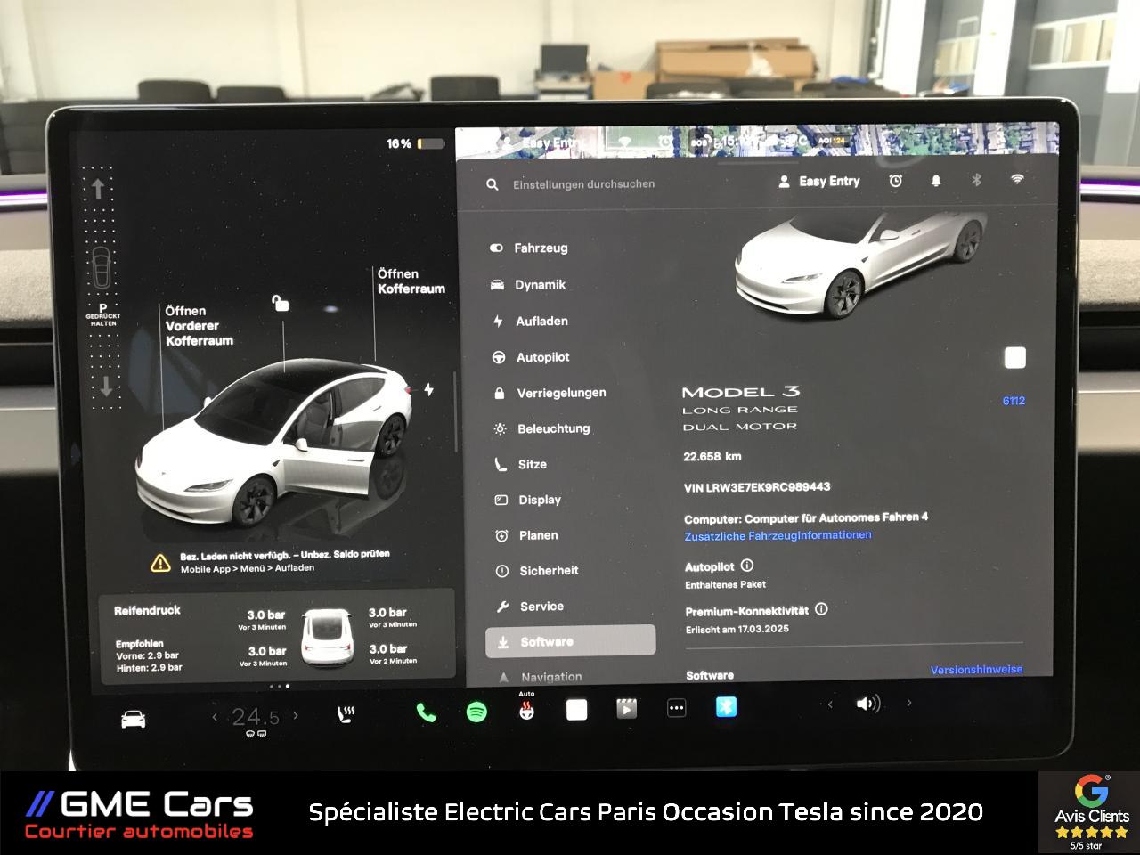Tap the Reifendruck tire pressure card
The image size is (1140, 855).
(x=277, y=637)
